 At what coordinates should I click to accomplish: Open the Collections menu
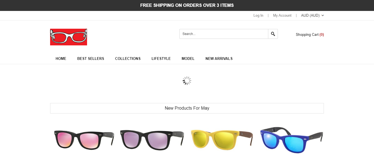tap(128, 58)
